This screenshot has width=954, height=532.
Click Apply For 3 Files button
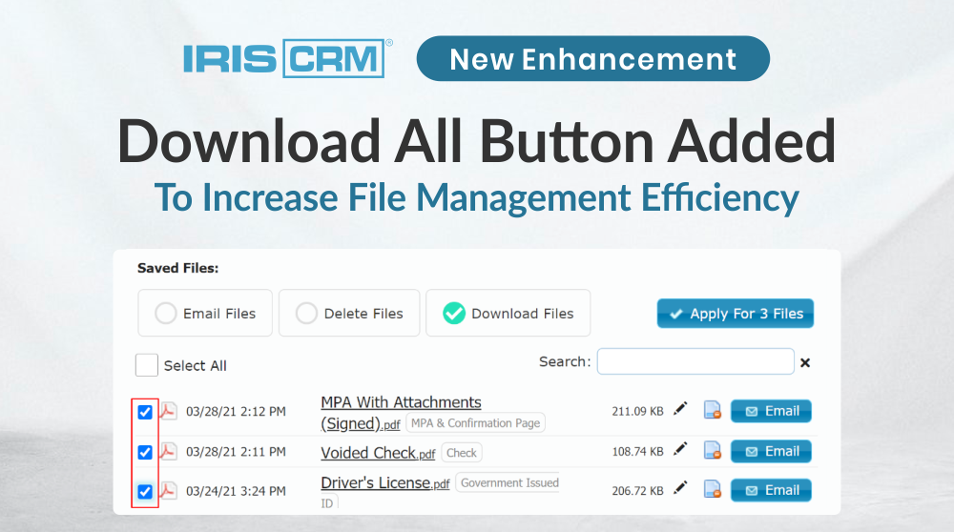(735, 314)
